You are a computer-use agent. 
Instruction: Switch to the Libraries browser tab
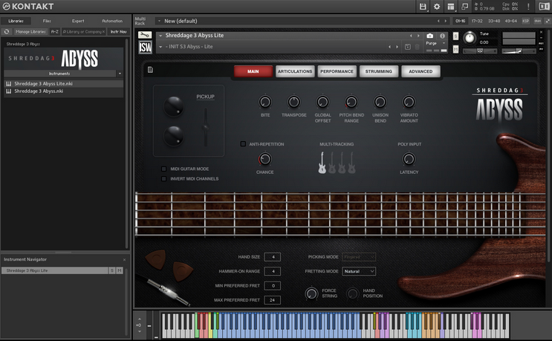16,21
